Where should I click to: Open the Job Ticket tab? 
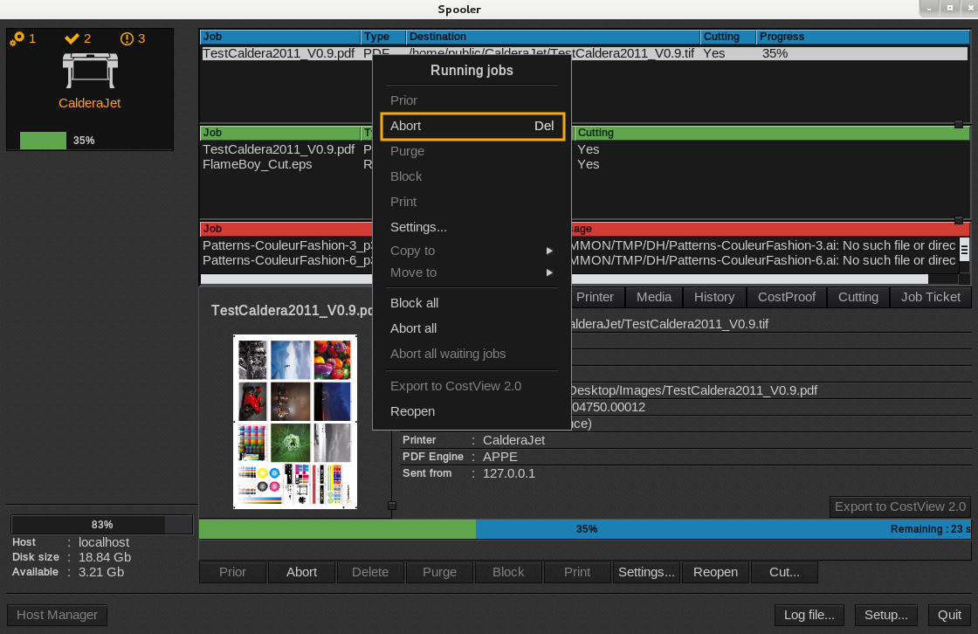coord(930,297)
